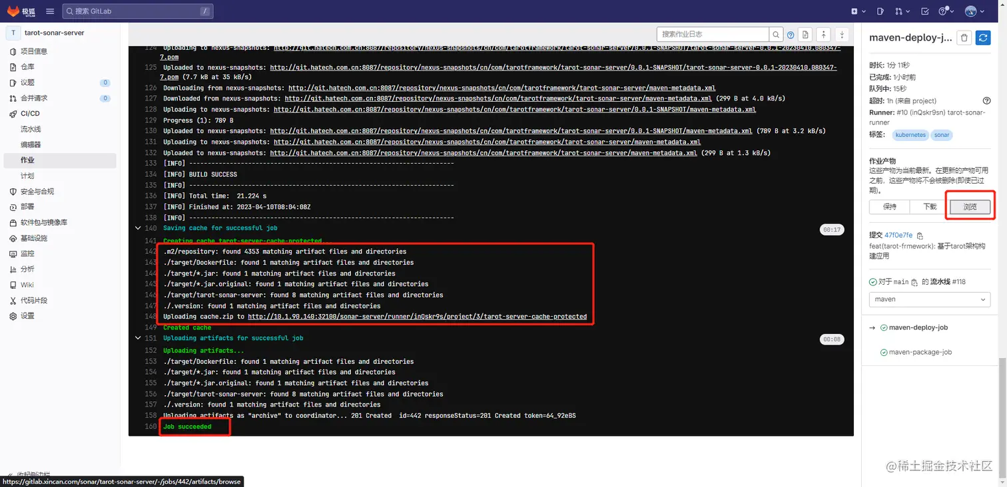Image resolution: width=1007 pixels, height=487 pixels.
Task: Toggle the hamburger navigation menu
Action: pyautogui.click(x=51, y=11)
